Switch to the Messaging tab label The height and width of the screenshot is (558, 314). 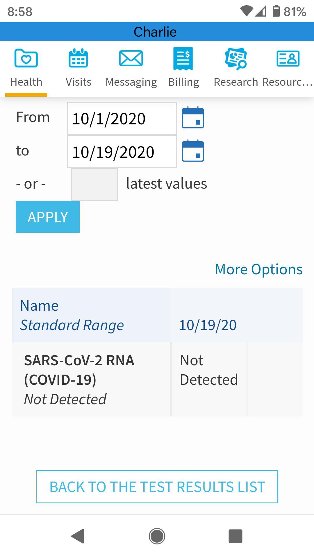click(131, 82)
